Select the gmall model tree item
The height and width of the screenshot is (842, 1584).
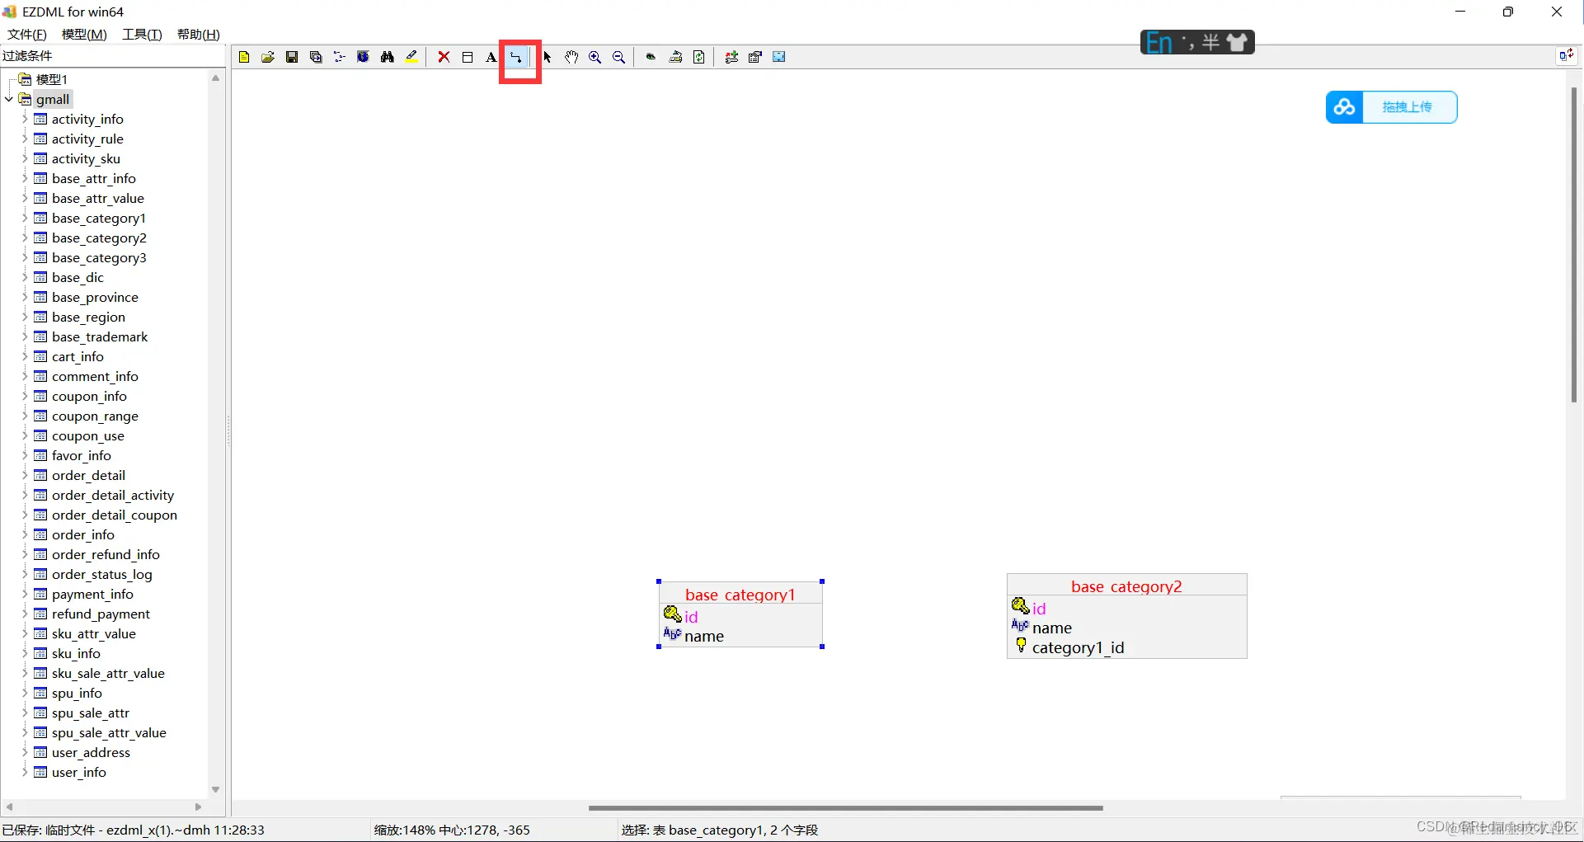(x=53, y=99)
